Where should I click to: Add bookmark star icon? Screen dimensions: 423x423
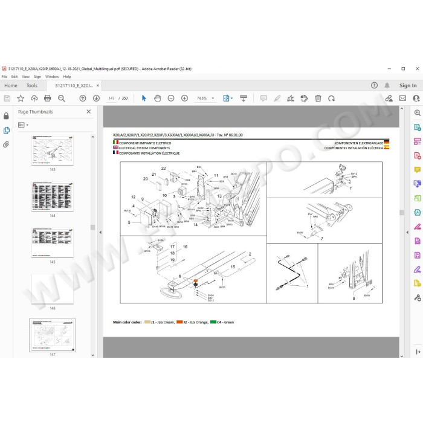[21, 98]
